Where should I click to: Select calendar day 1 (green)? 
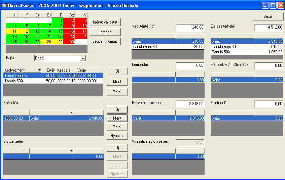pyautogui.click(x=58, y=20)
